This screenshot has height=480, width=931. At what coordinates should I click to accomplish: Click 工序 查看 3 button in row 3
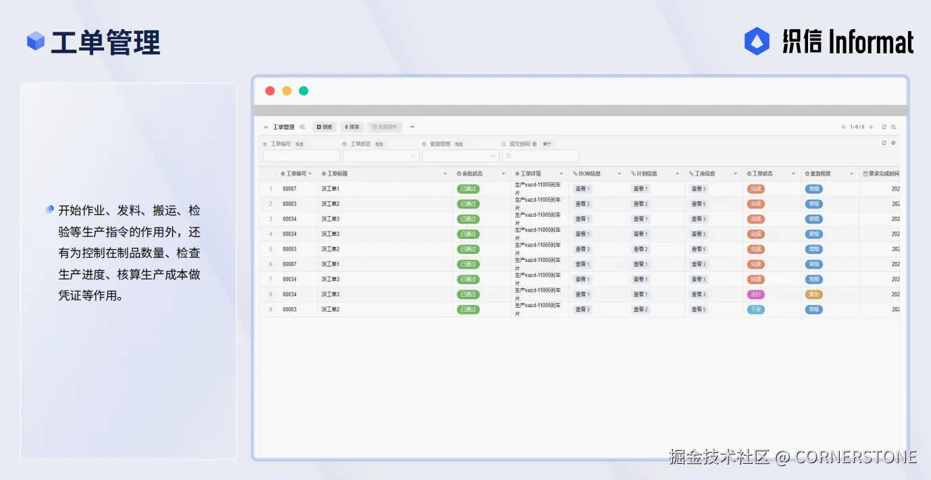(699, 219)
